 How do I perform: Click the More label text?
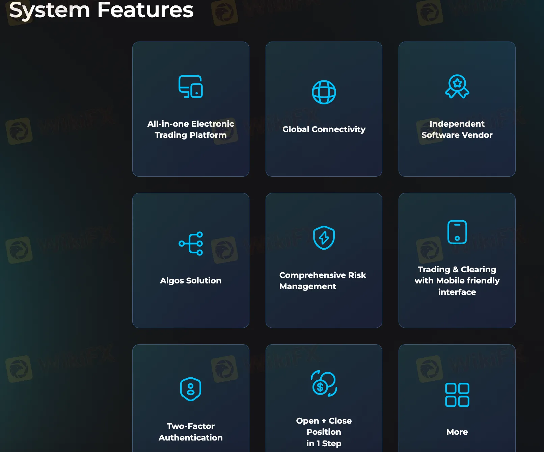[x=457, y=432]
